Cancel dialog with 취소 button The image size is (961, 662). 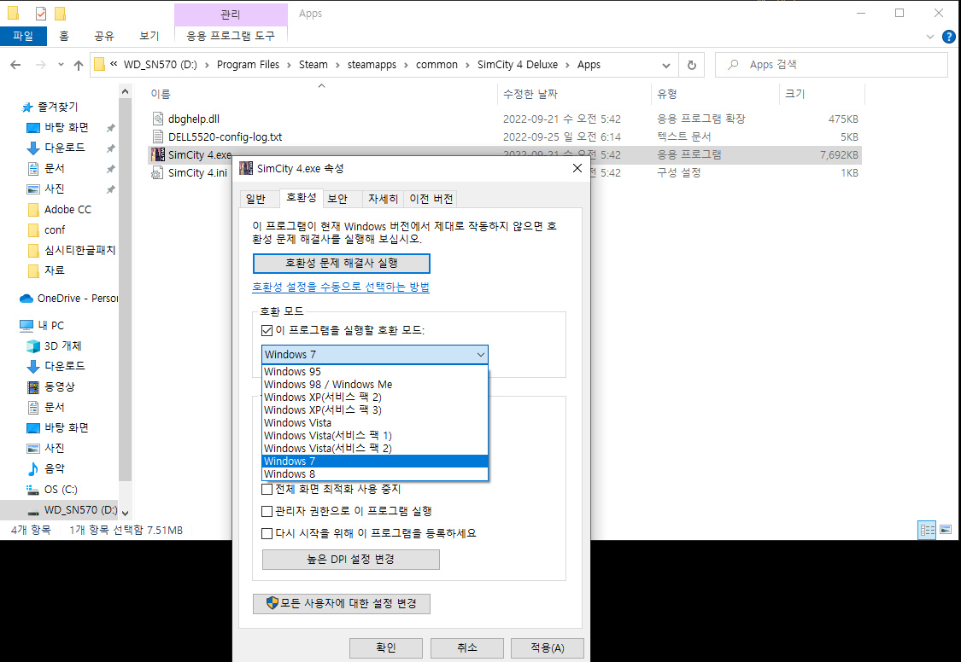467,648
